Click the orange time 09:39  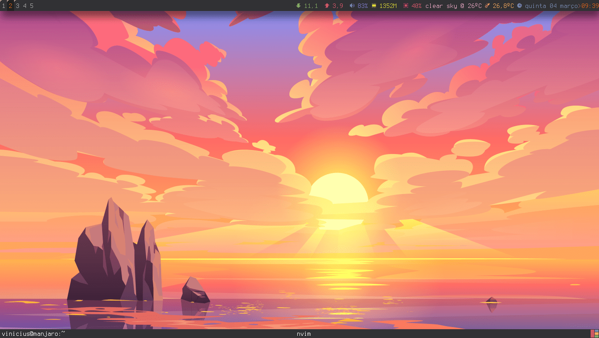[590, 6]
